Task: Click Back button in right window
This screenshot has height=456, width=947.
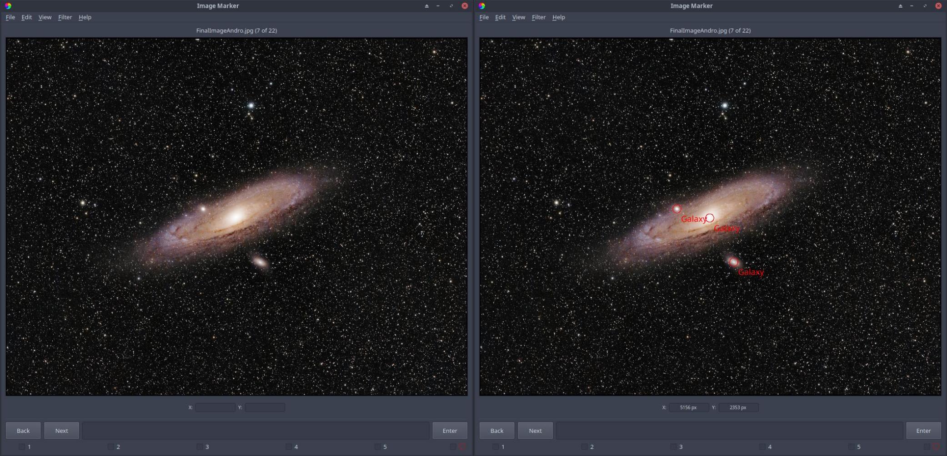Action: coord(497,431)
